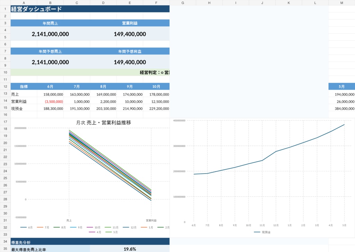Click the 4月 legend entry in the left chart
Screen dimensions: 355x252
click(95, 232)
